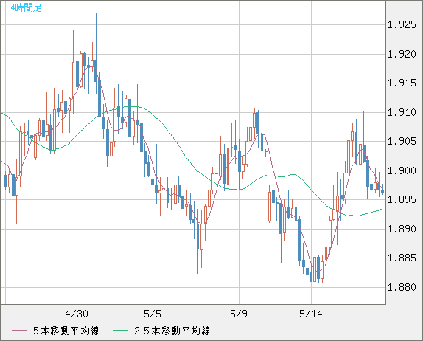423x341 pixels.
Task: Click the purple 5-bar moving average legend line
Action: tap(19, 331)
